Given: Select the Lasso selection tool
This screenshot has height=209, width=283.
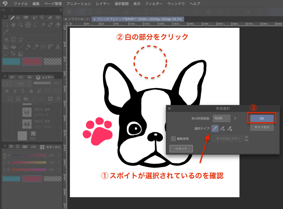Looking at the screenshot, I should pos(35,25).
